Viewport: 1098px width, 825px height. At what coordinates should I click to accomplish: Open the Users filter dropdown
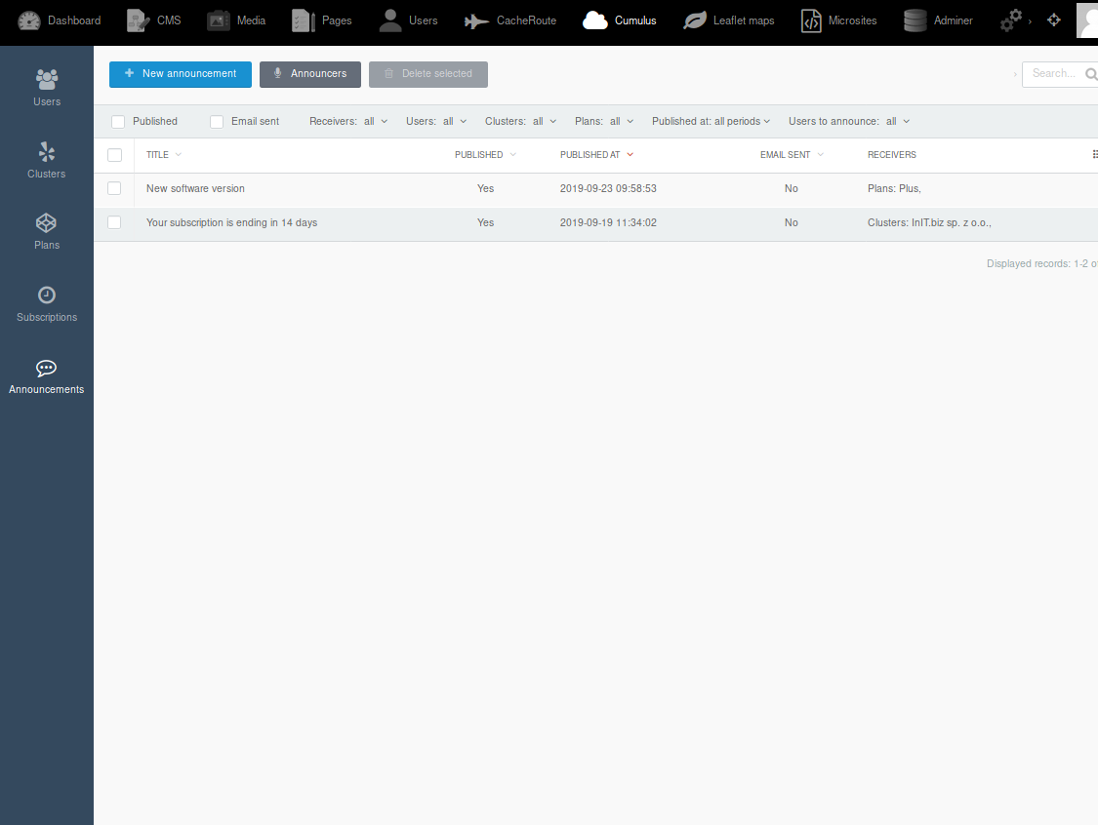coord(436,121)
